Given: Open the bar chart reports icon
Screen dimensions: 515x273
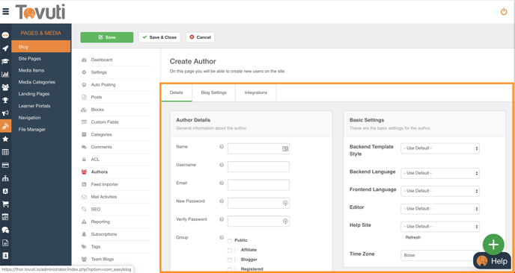Looking at the screenshot, I should (x=5, y=75).
